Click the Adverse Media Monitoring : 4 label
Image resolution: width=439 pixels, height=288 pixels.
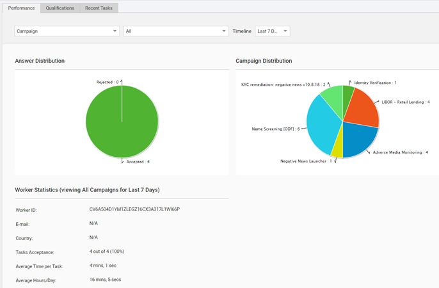pyautogui.click(x=401, y=152)
